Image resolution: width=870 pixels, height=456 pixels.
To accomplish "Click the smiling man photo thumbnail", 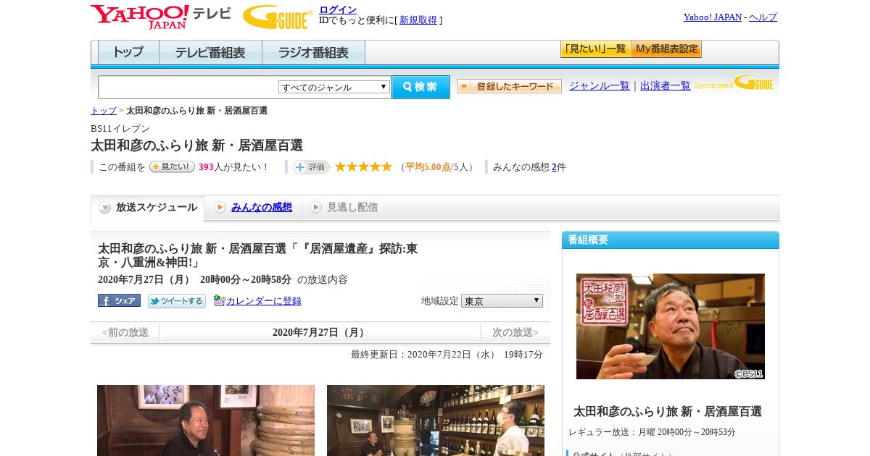I will [x=206, y=421].
